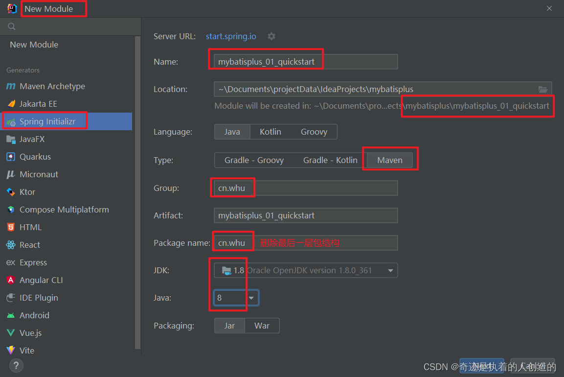Select Jar packaging
The image size is (564, 377).
[x=229, y=326]
